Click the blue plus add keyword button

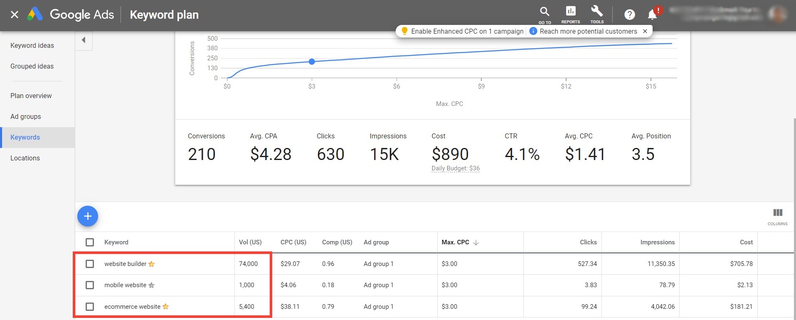tap(88, 216)
